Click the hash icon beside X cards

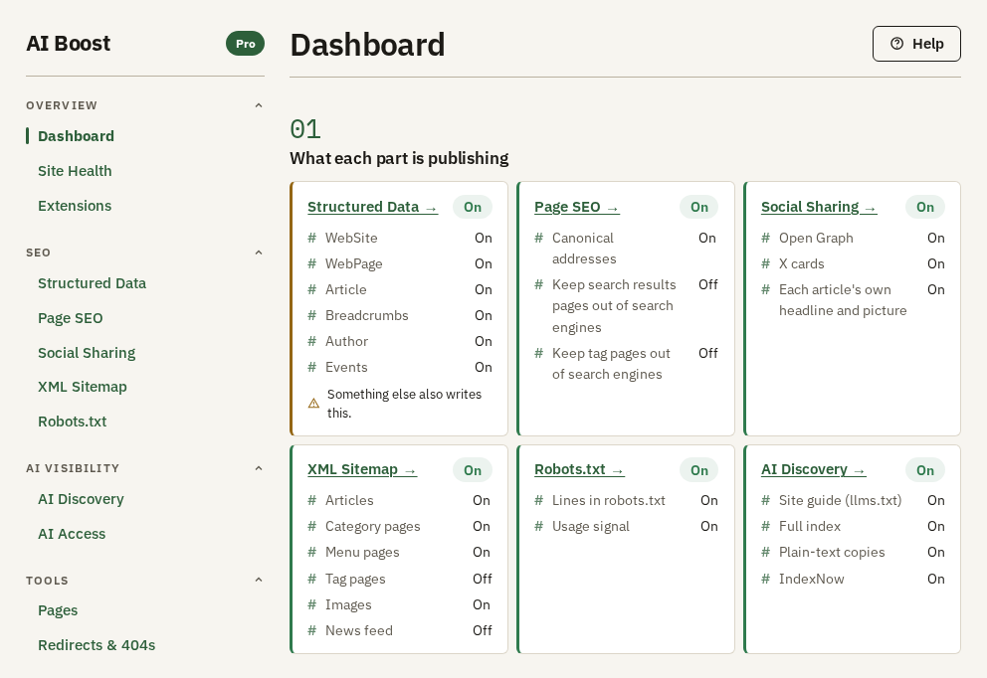[x=765, y=263]
